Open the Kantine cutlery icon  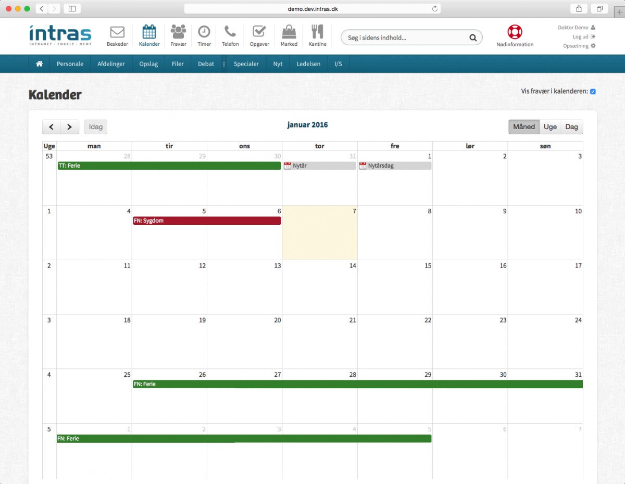317,33
